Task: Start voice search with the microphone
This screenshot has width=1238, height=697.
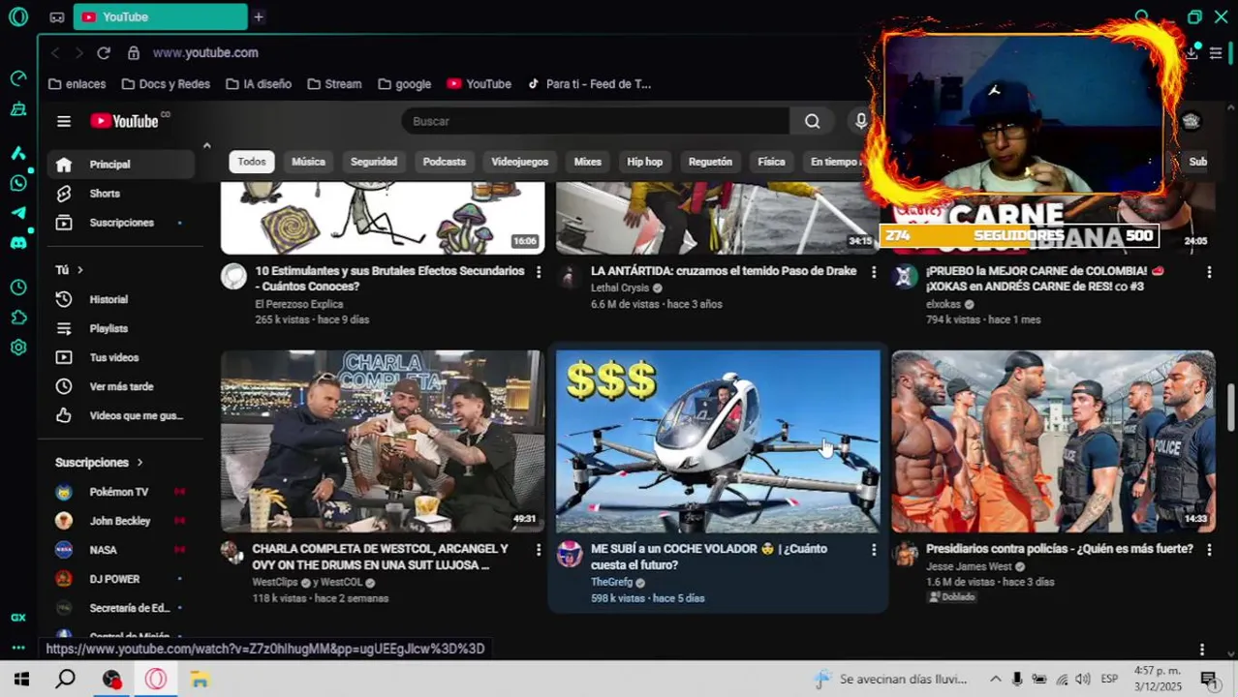Action: [860, 121]
